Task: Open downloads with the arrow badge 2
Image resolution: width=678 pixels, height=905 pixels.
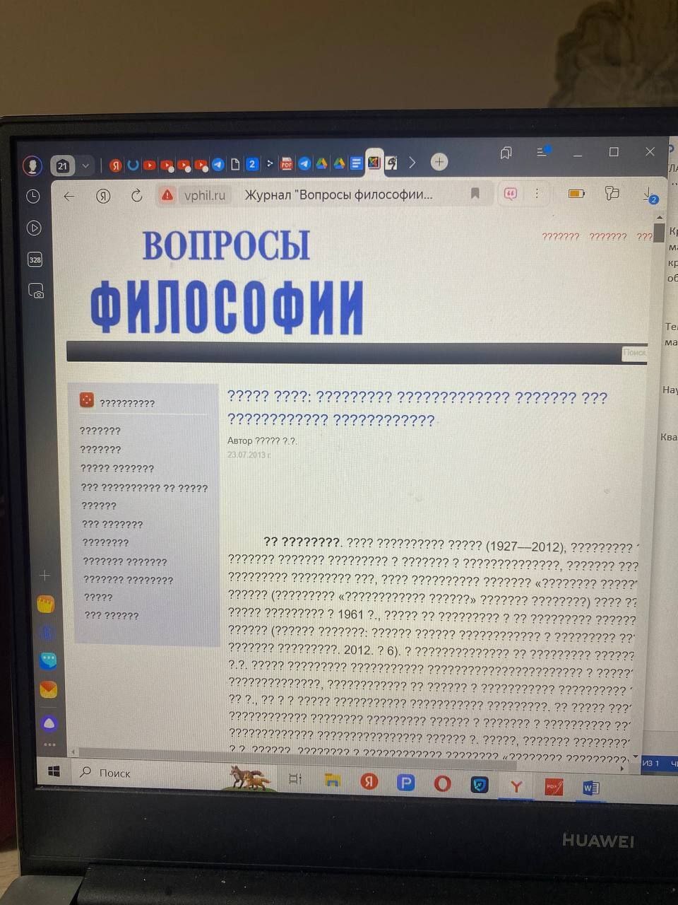Action: (650, 195)
